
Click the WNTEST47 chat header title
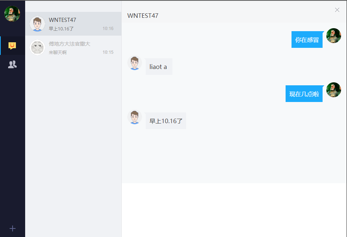[143, 16]
